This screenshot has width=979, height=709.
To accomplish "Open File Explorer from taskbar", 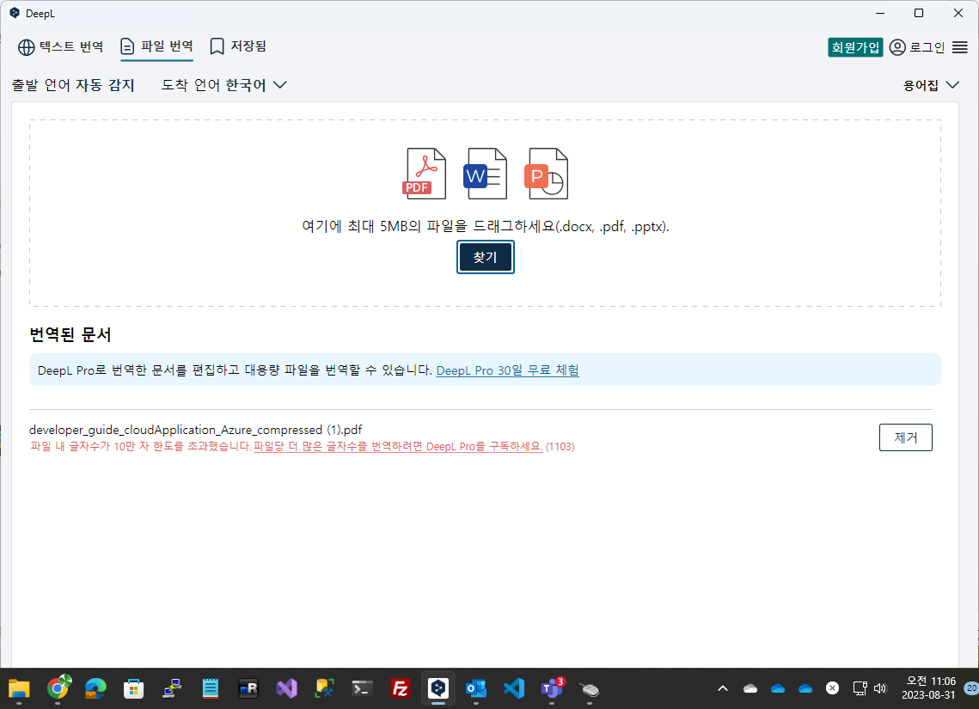I will [20, 688].
